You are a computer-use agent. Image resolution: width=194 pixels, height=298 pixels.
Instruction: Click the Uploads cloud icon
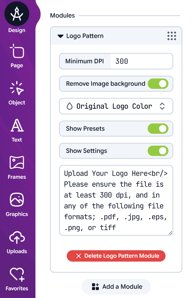pos(17,237)
